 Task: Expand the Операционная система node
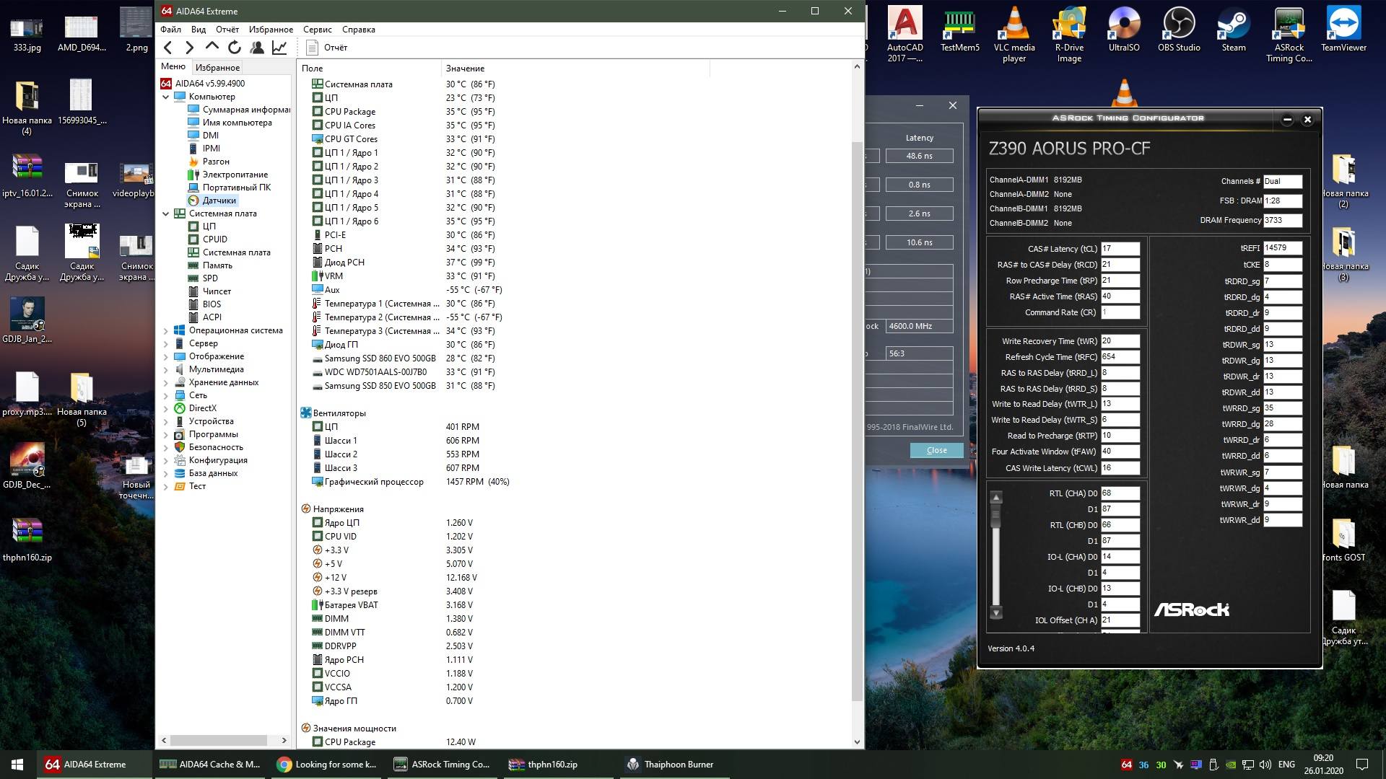166,330
